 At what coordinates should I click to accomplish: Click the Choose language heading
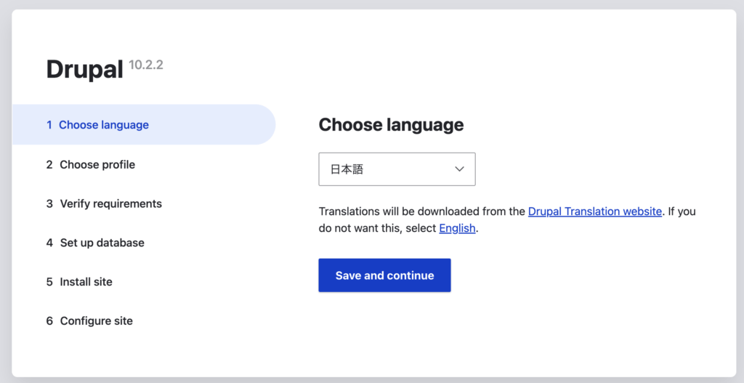coord(391,125)
